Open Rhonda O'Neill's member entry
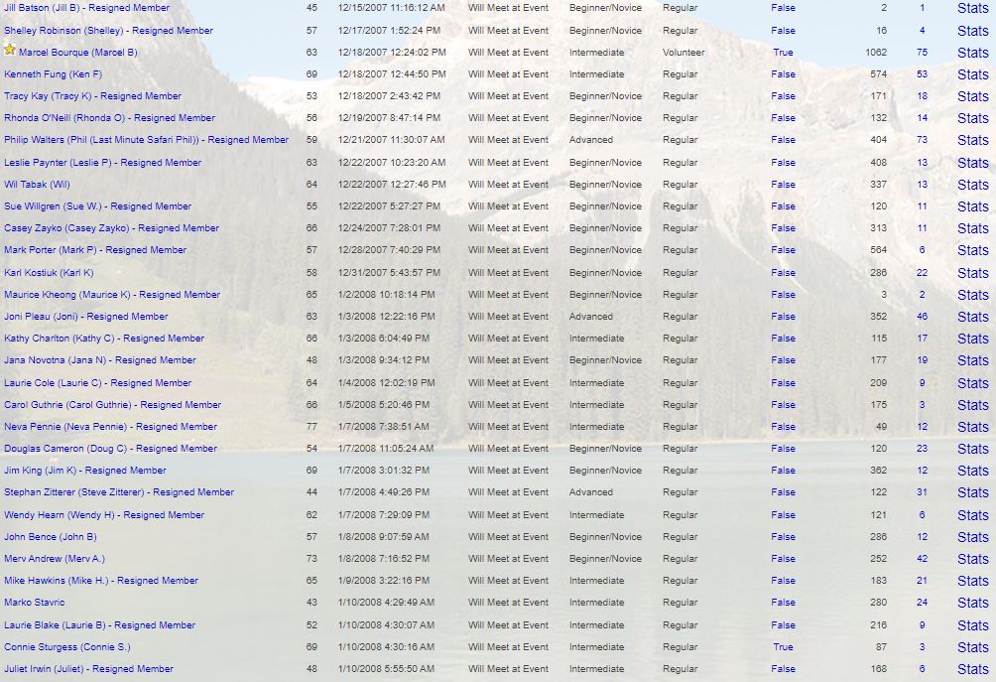This screenshot has height=682, width=996. point(109,118)
